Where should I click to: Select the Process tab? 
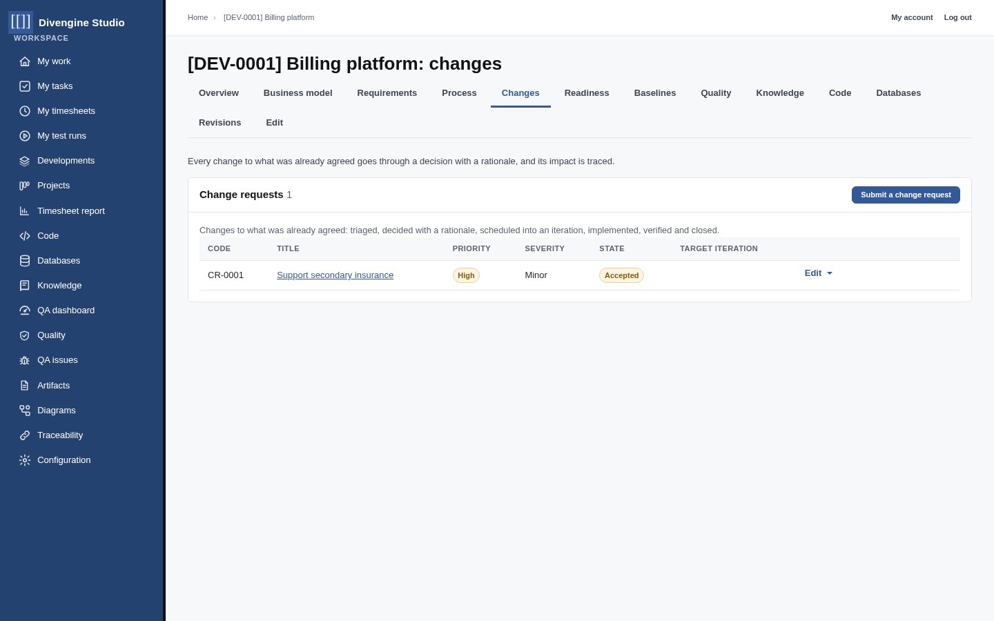[459, 93]
